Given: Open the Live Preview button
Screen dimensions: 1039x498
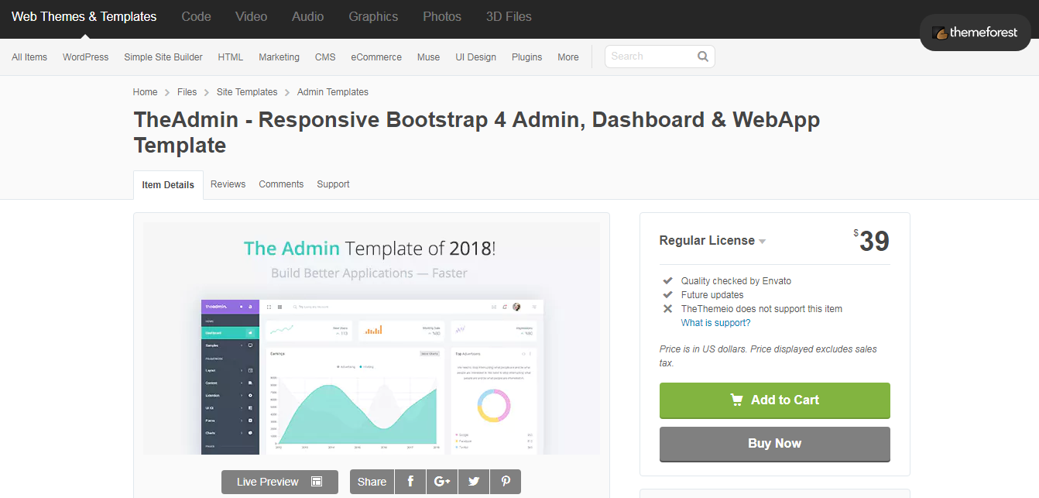Looking at the screenshot, I should [279, 482].
